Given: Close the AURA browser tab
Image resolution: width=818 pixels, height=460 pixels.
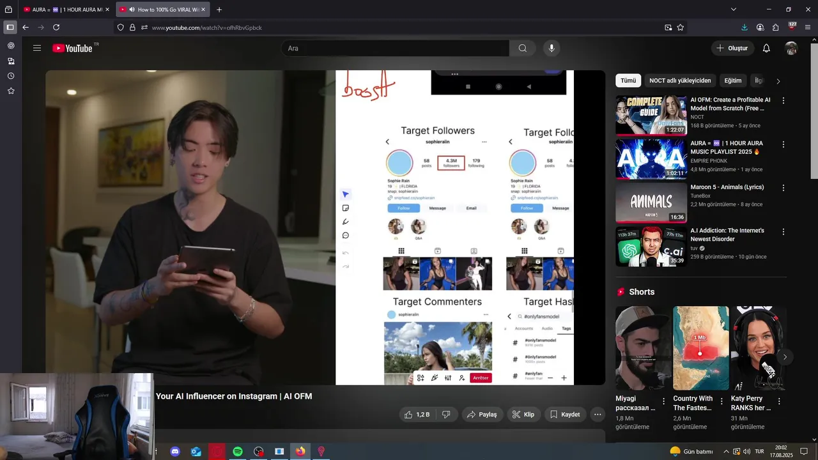Looking at the screenshot, I should point(107,10).
